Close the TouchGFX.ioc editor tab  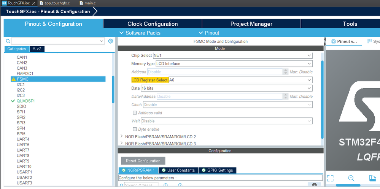(x=34, y=3)
